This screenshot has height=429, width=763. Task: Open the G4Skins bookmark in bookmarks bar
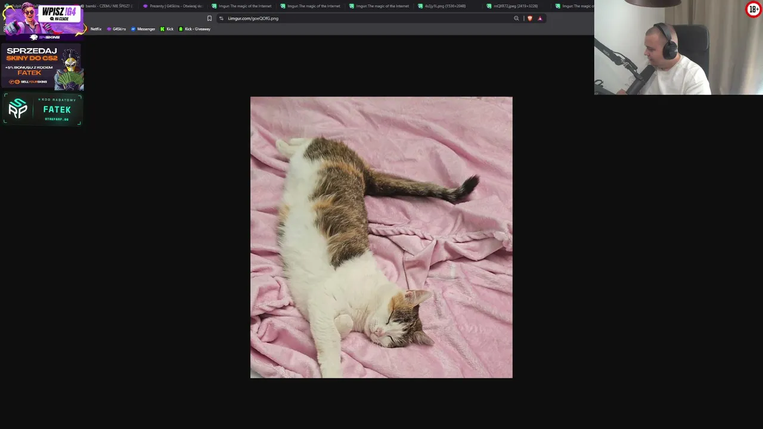pyautogui.click(x=116, y=29)
